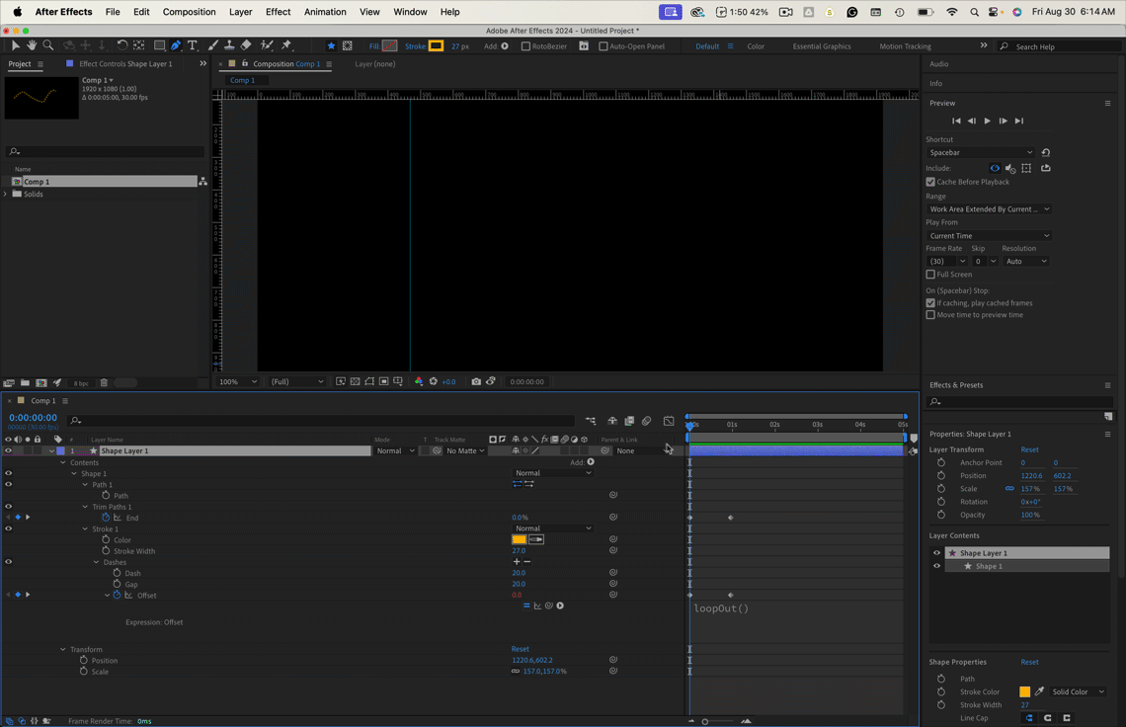Click the Show Channel RGB icon
The width and height of the screenshot is (1126, 727).
point(419,381)
